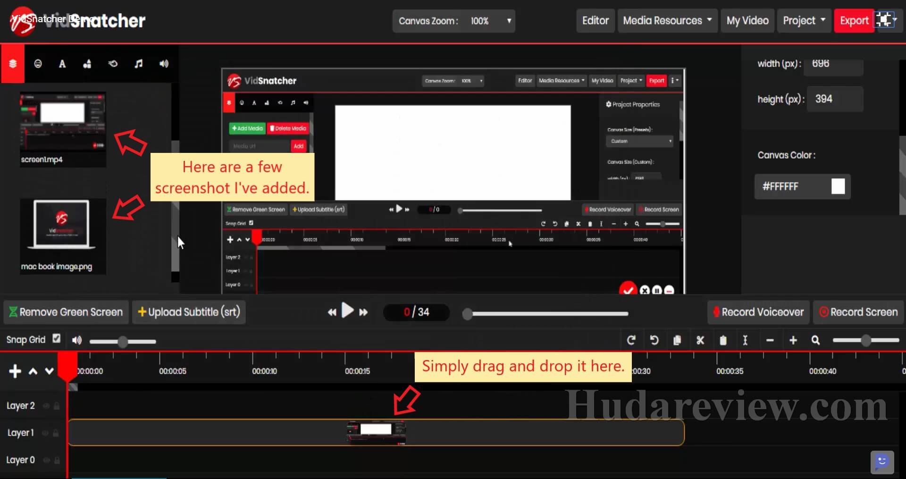The height and width of the screenshot is (479, 906).
Task: Click the properties panel scrollbar
Action: pyautogui.click(x=903, y=175)
